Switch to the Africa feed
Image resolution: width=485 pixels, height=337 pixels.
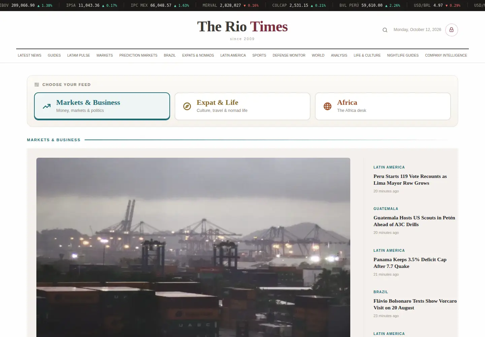pos(383,106)
